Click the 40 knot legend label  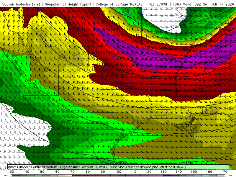27,172
